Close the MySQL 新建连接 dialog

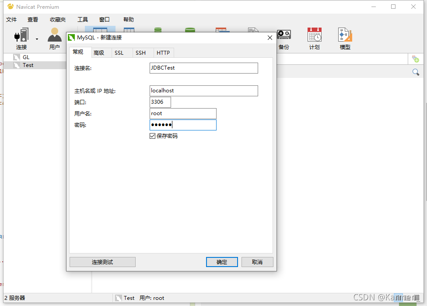point(270,38)
